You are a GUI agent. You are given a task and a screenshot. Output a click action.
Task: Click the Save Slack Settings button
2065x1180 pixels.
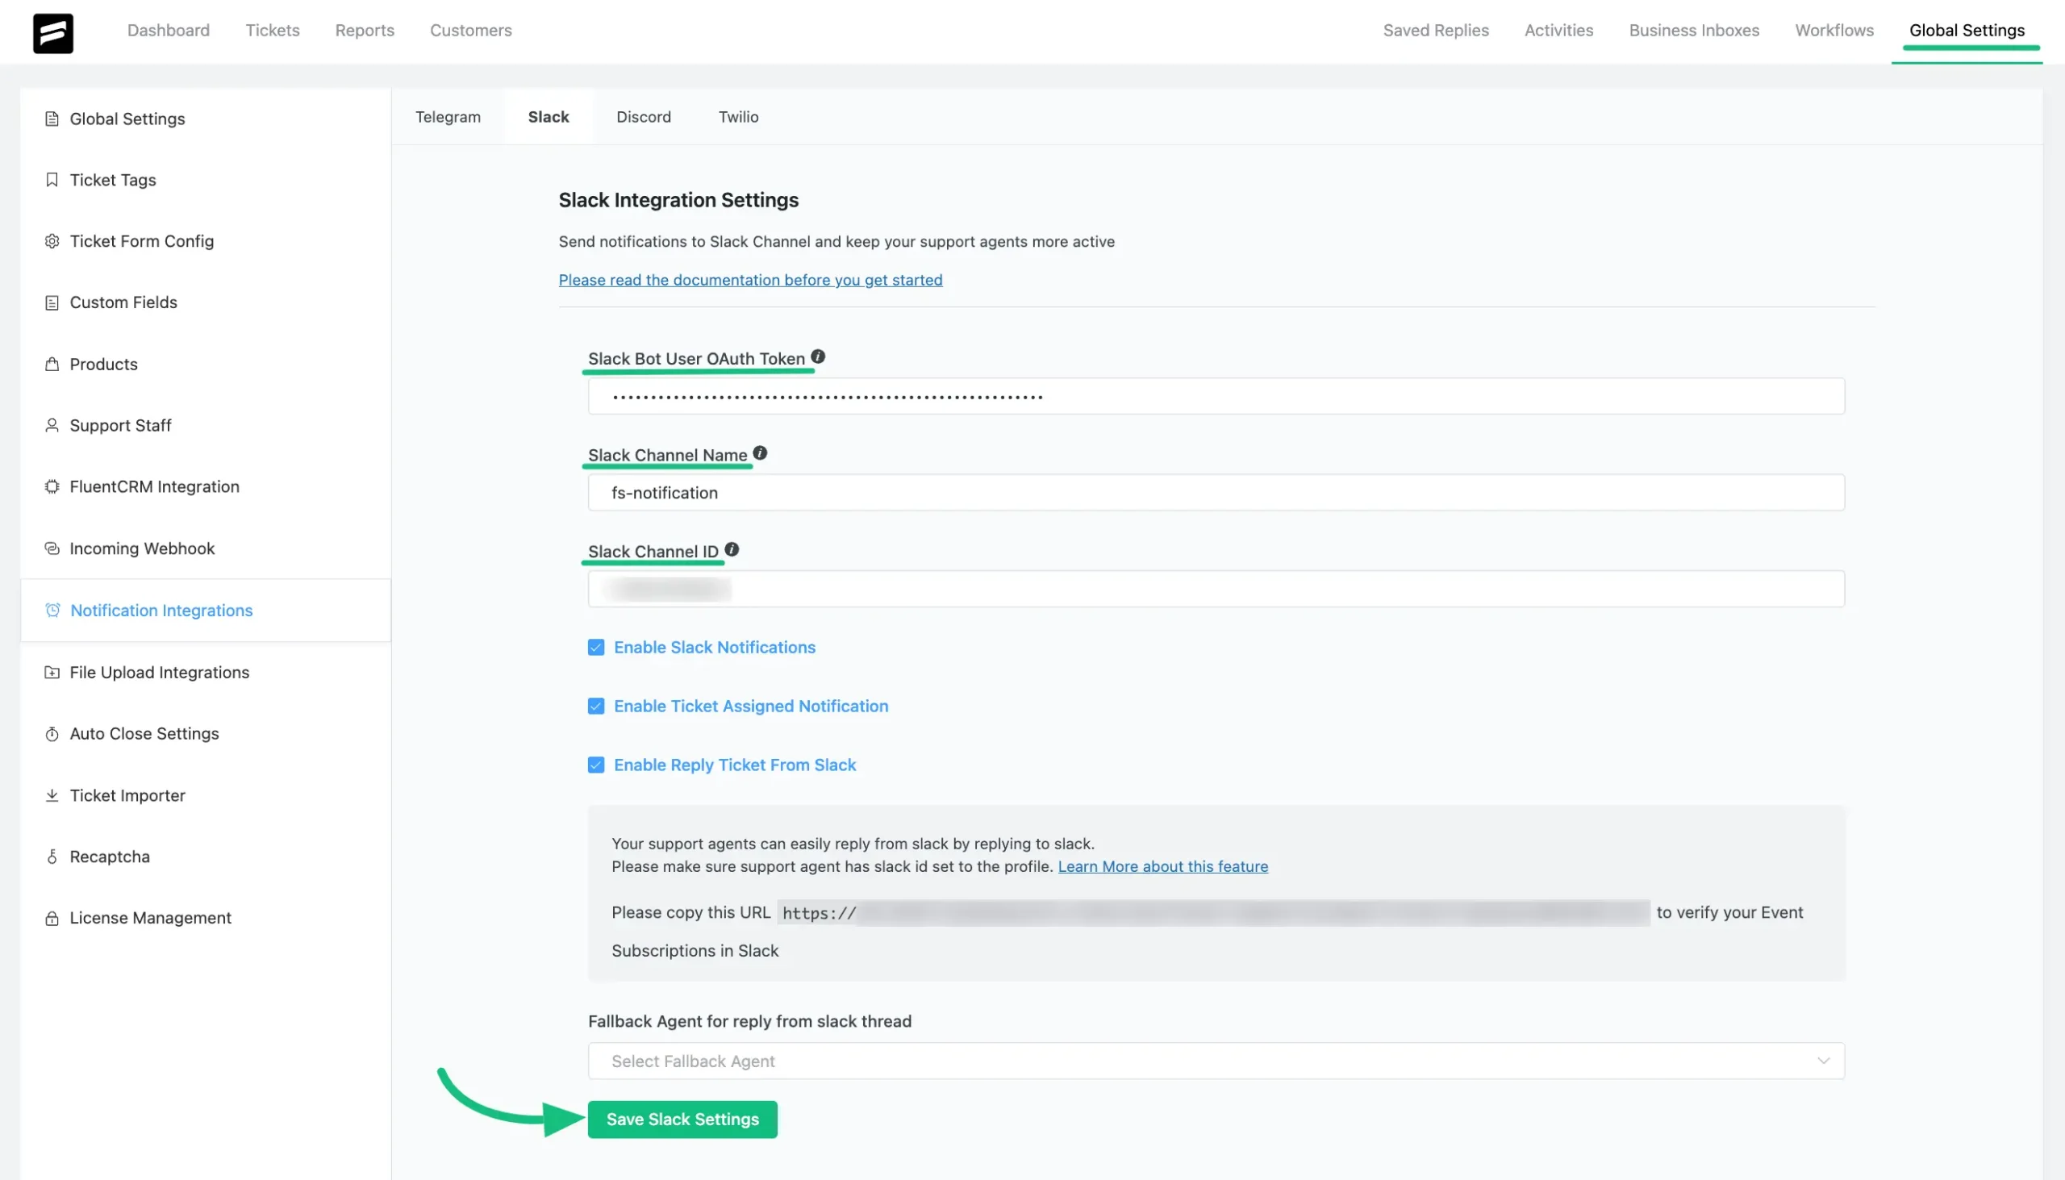pos(682,1120)
